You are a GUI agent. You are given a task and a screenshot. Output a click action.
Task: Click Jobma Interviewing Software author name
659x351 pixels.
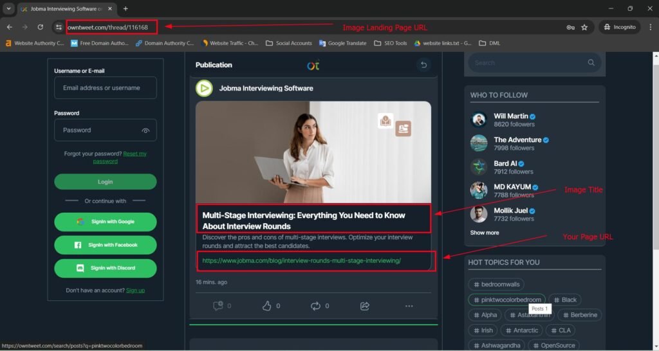266,88
